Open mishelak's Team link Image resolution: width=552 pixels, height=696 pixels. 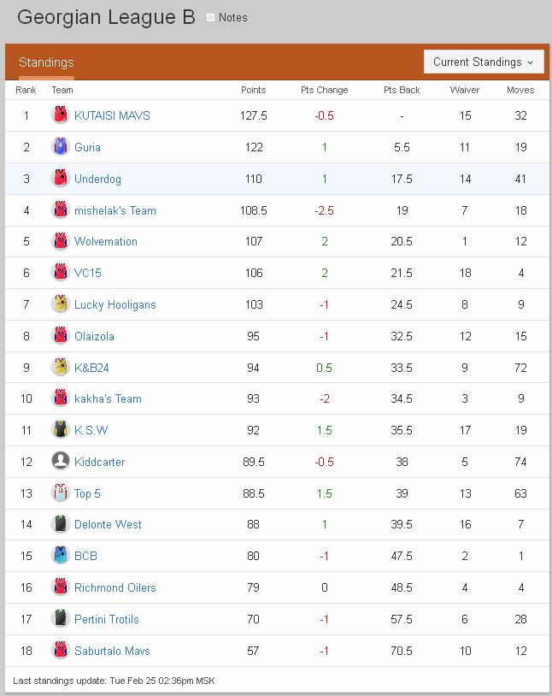pos(115,210)
